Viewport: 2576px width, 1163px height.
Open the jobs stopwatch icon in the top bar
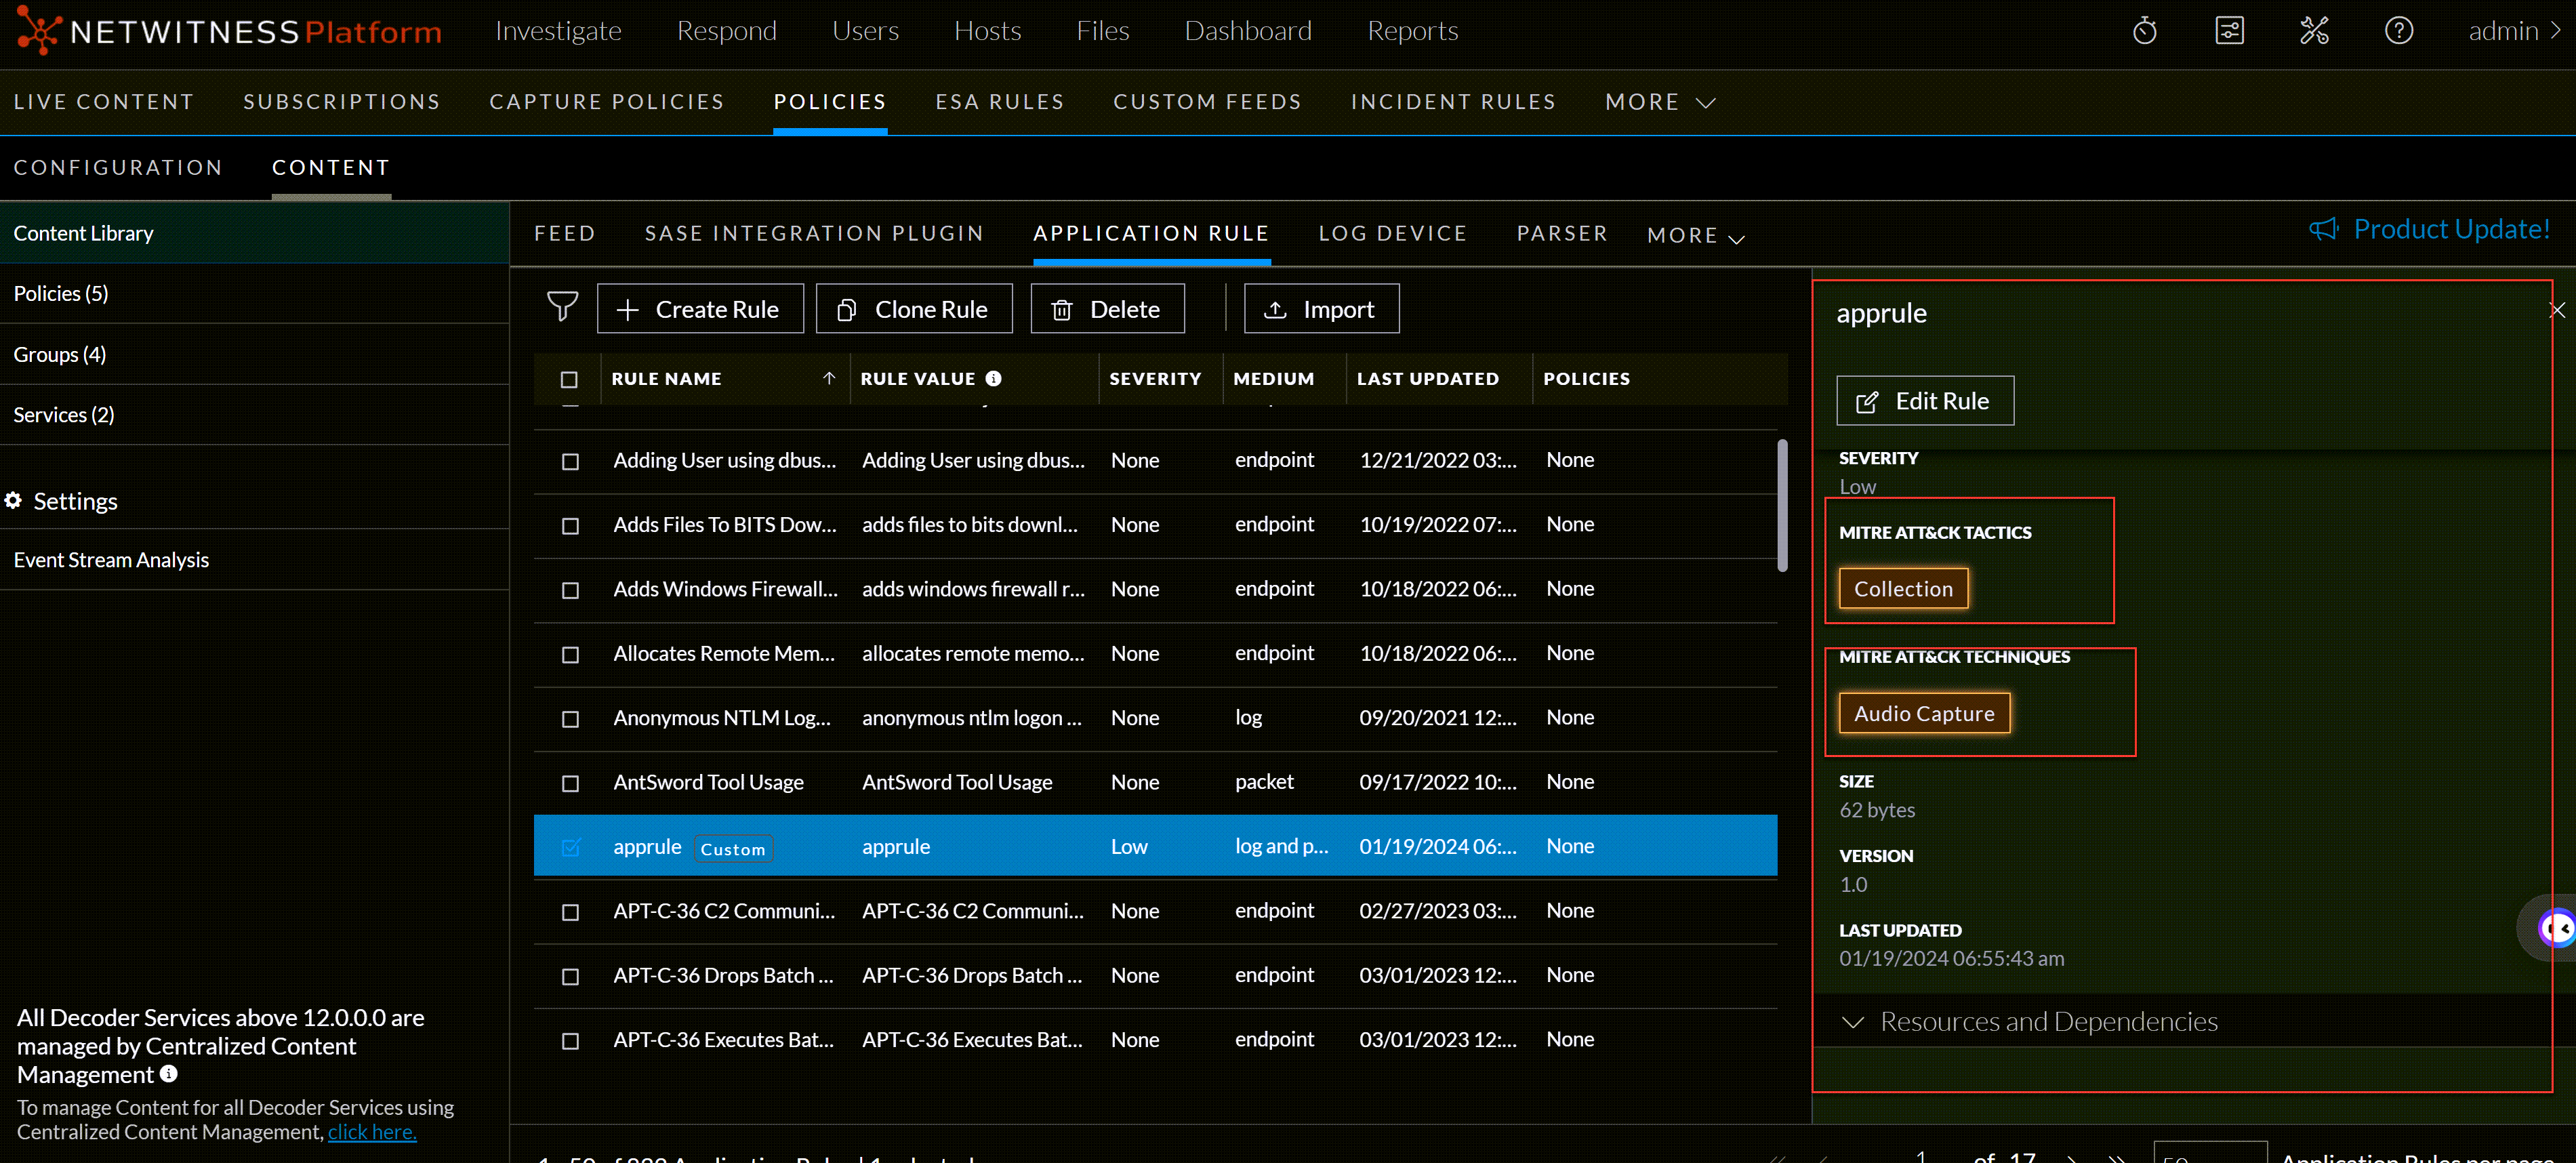[x=2144, y=30]
